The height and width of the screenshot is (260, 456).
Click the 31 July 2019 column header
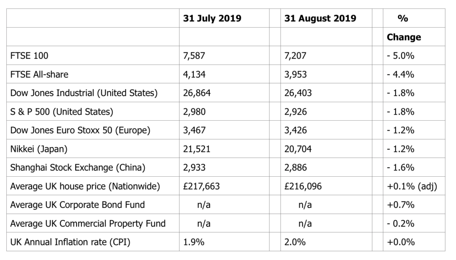[212, 18]
